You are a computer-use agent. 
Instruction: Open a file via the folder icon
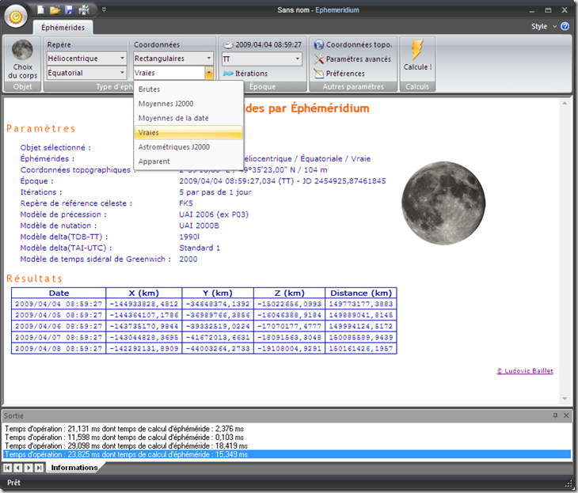click(x=55, y=10)
